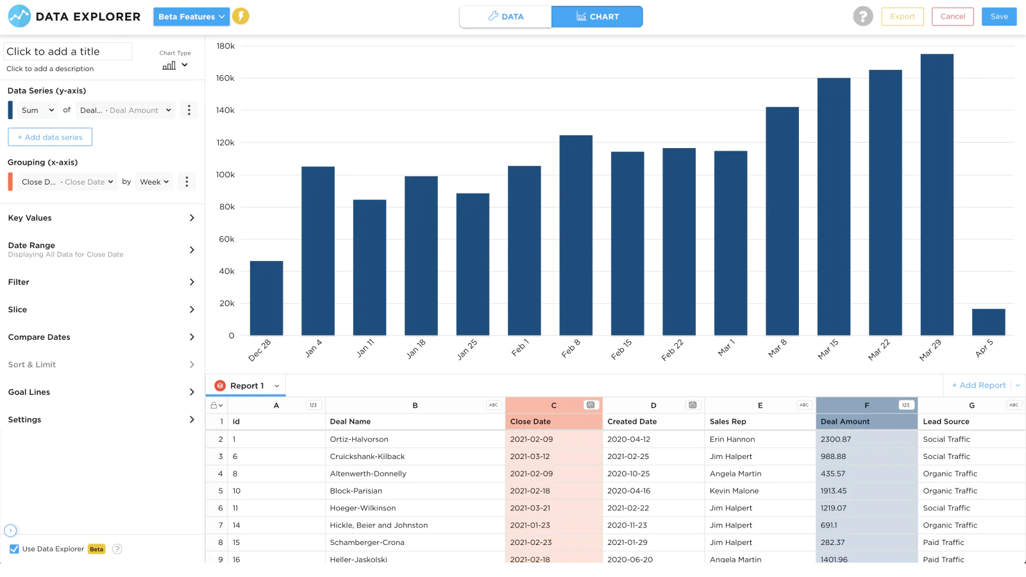Open the help question mark icon
The image size is (1026, 577).
tap(862, 17)
